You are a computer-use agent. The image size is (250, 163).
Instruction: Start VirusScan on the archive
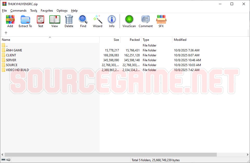tap(129, 21)
